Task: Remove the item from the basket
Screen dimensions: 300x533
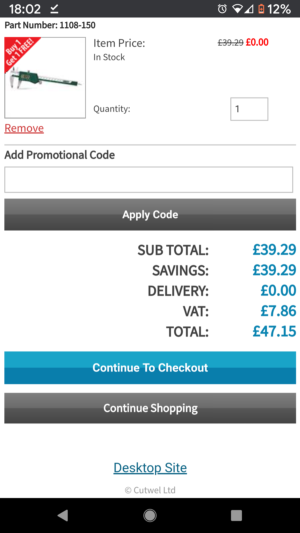Action: 24,128
